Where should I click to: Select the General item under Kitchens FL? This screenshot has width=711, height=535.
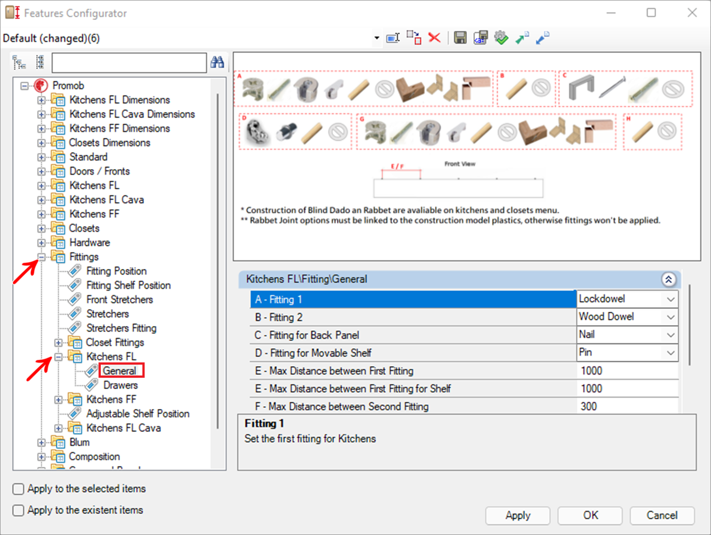point(119,371)
